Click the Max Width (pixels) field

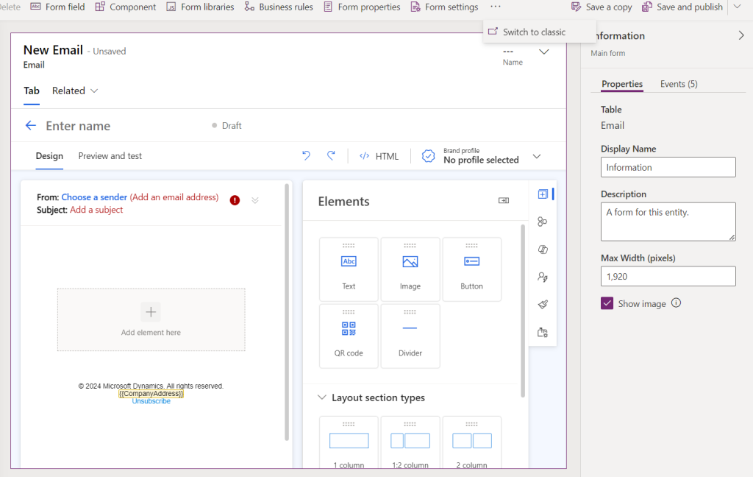(x=668, y=277)
